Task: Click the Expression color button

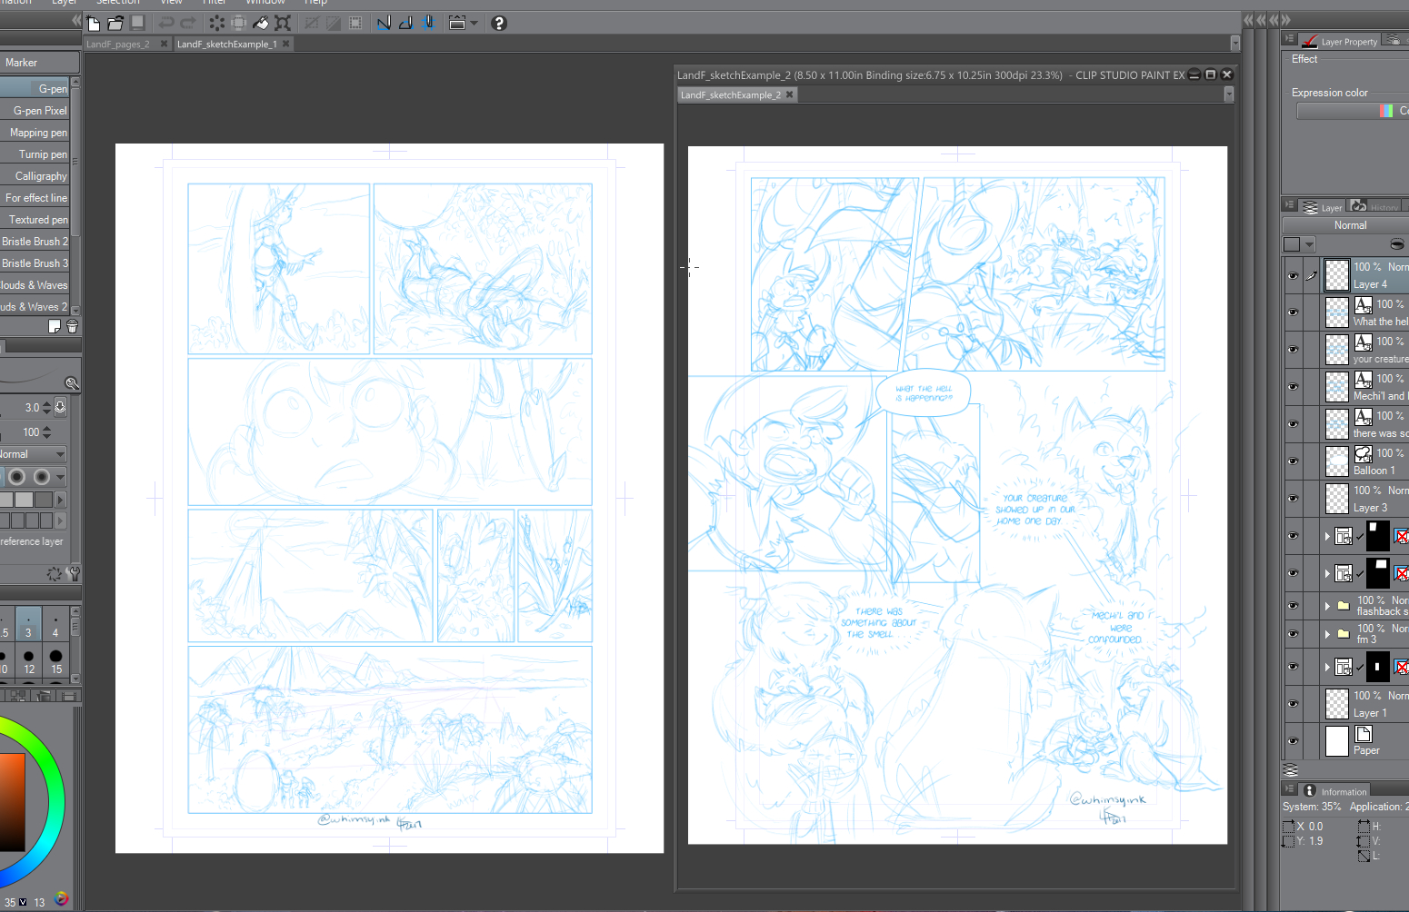Action: coord(1353,111)
